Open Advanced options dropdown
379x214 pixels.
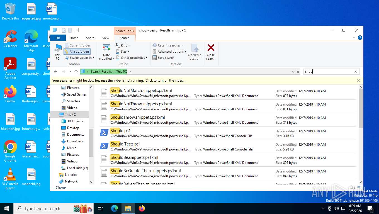[169, 52]
